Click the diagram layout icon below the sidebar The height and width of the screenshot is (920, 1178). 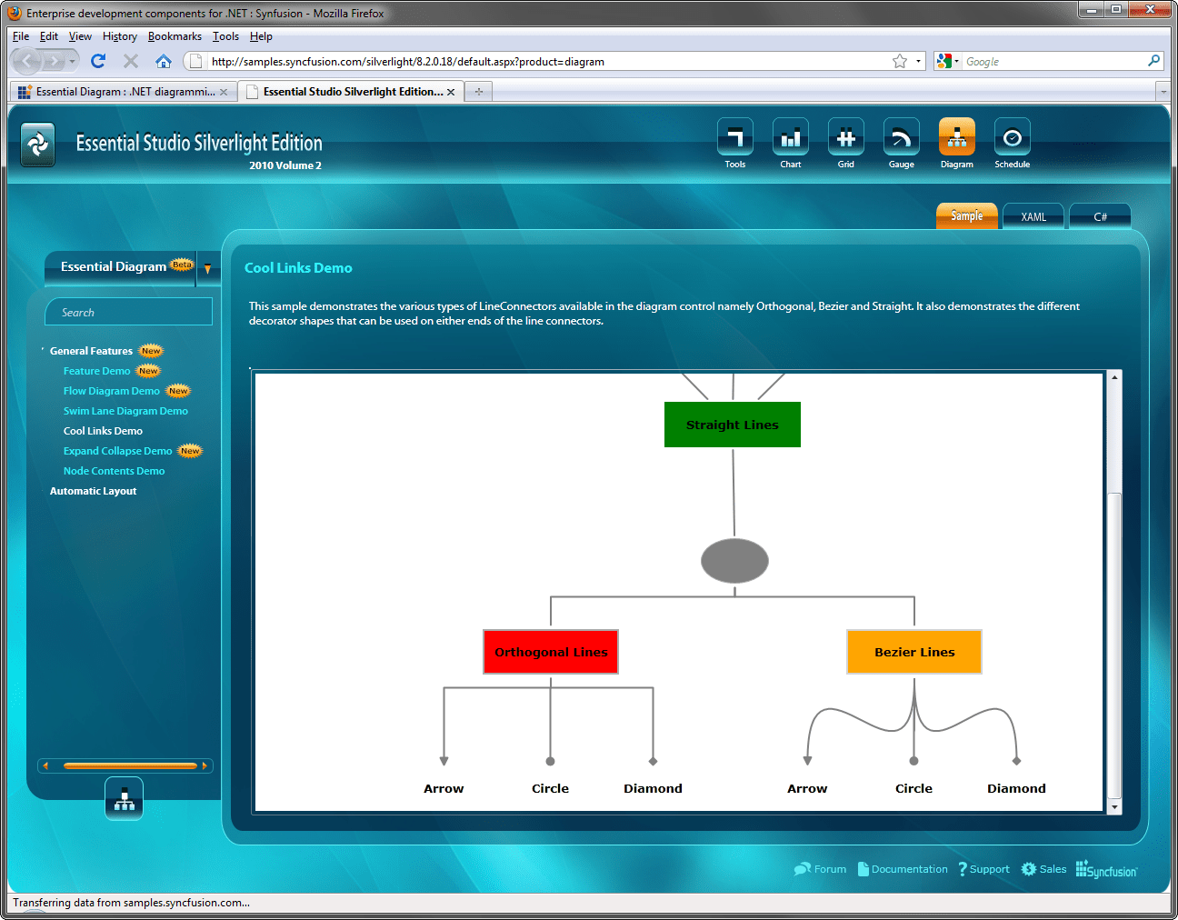(124, 798)
